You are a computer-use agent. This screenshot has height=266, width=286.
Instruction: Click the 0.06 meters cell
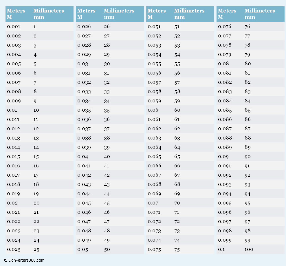point(153,110)
